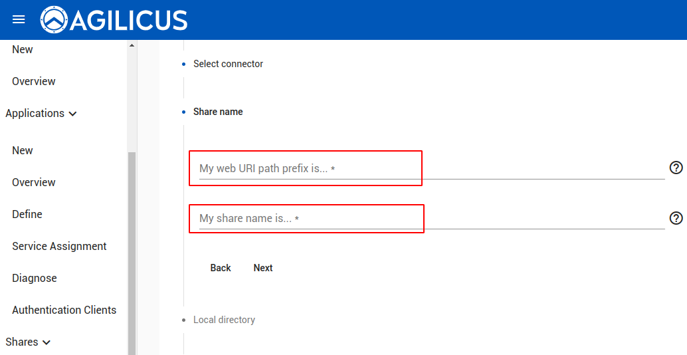The image size is (687, 355).
Task: Go to Define in the sidebar
Action: [27, 215]
